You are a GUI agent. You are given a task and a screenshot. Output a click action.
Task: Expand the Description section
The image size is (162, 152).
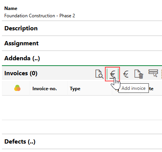pyautogui.click(x=21, y=28)
